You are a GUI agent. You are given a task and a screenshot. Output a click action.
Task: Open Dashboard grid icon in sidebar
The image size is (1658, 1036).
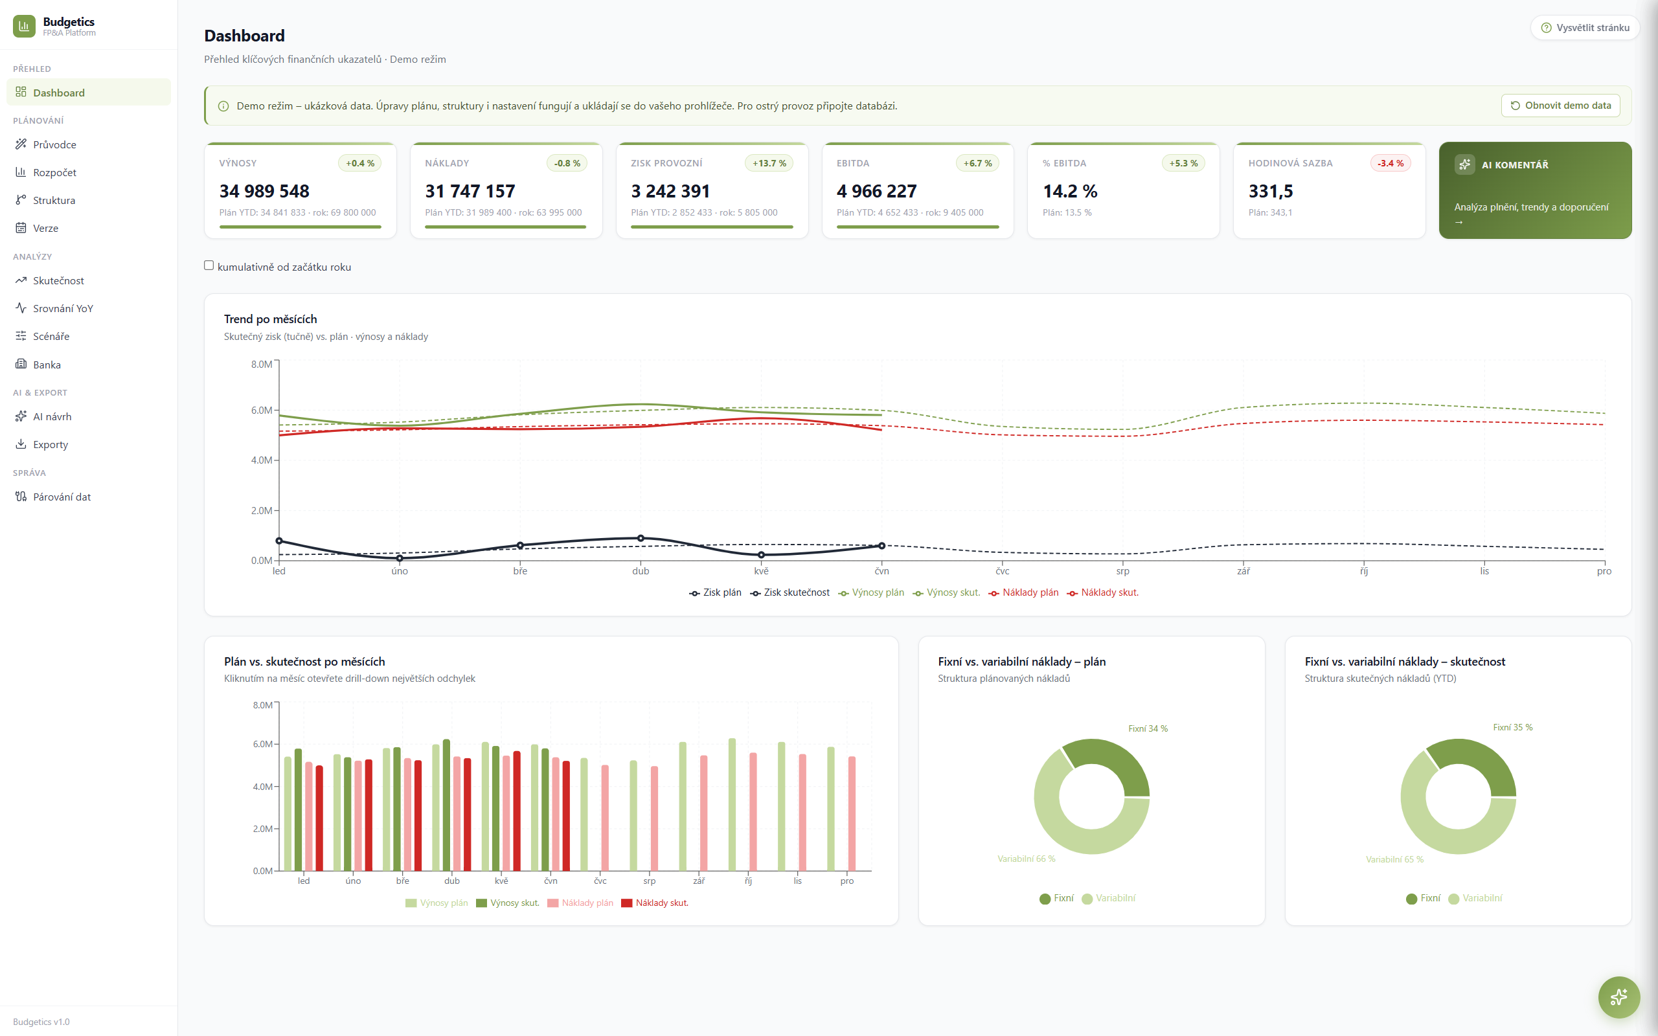[x=21, y=92]
